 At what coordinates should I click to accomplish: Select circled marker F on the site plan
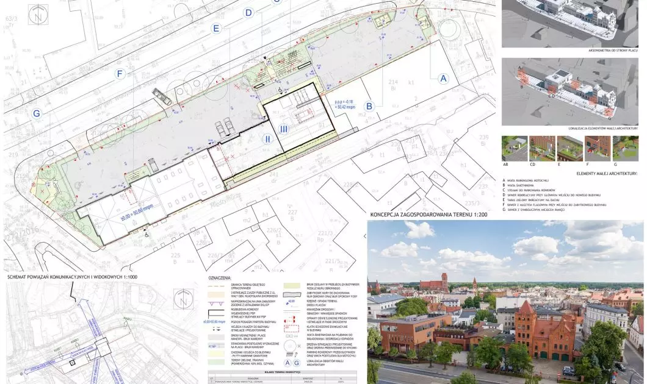(x=120, y=74)
